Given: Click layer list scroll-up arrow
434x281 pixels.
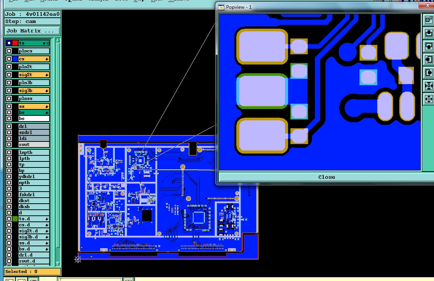Looking at the screenshot, I should click(x=58, y=41).
